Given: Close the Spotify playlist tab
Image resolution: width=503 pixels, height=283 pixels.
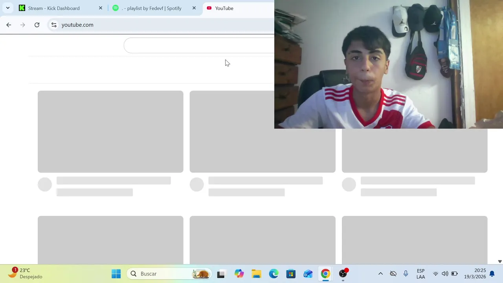Looking at the screenshot, I should click(x=194, y=8).
